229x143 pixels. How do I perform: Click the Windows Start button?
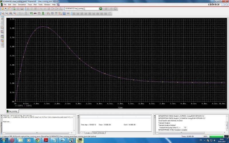3,140
